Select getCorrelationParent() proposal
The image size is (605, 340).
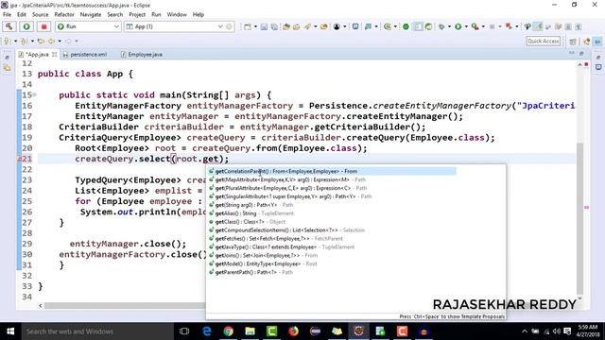332,171
